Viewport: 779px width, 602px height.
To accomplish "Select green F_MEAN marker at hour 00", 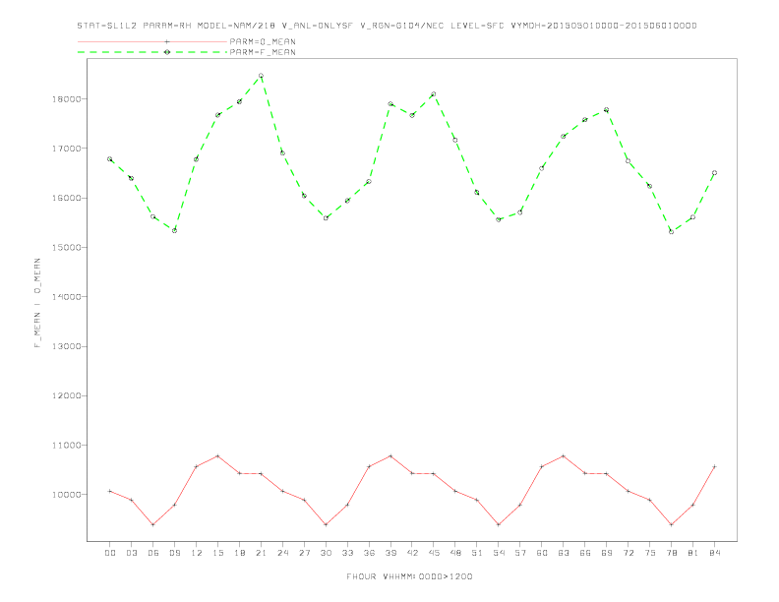I will [110, 159].
